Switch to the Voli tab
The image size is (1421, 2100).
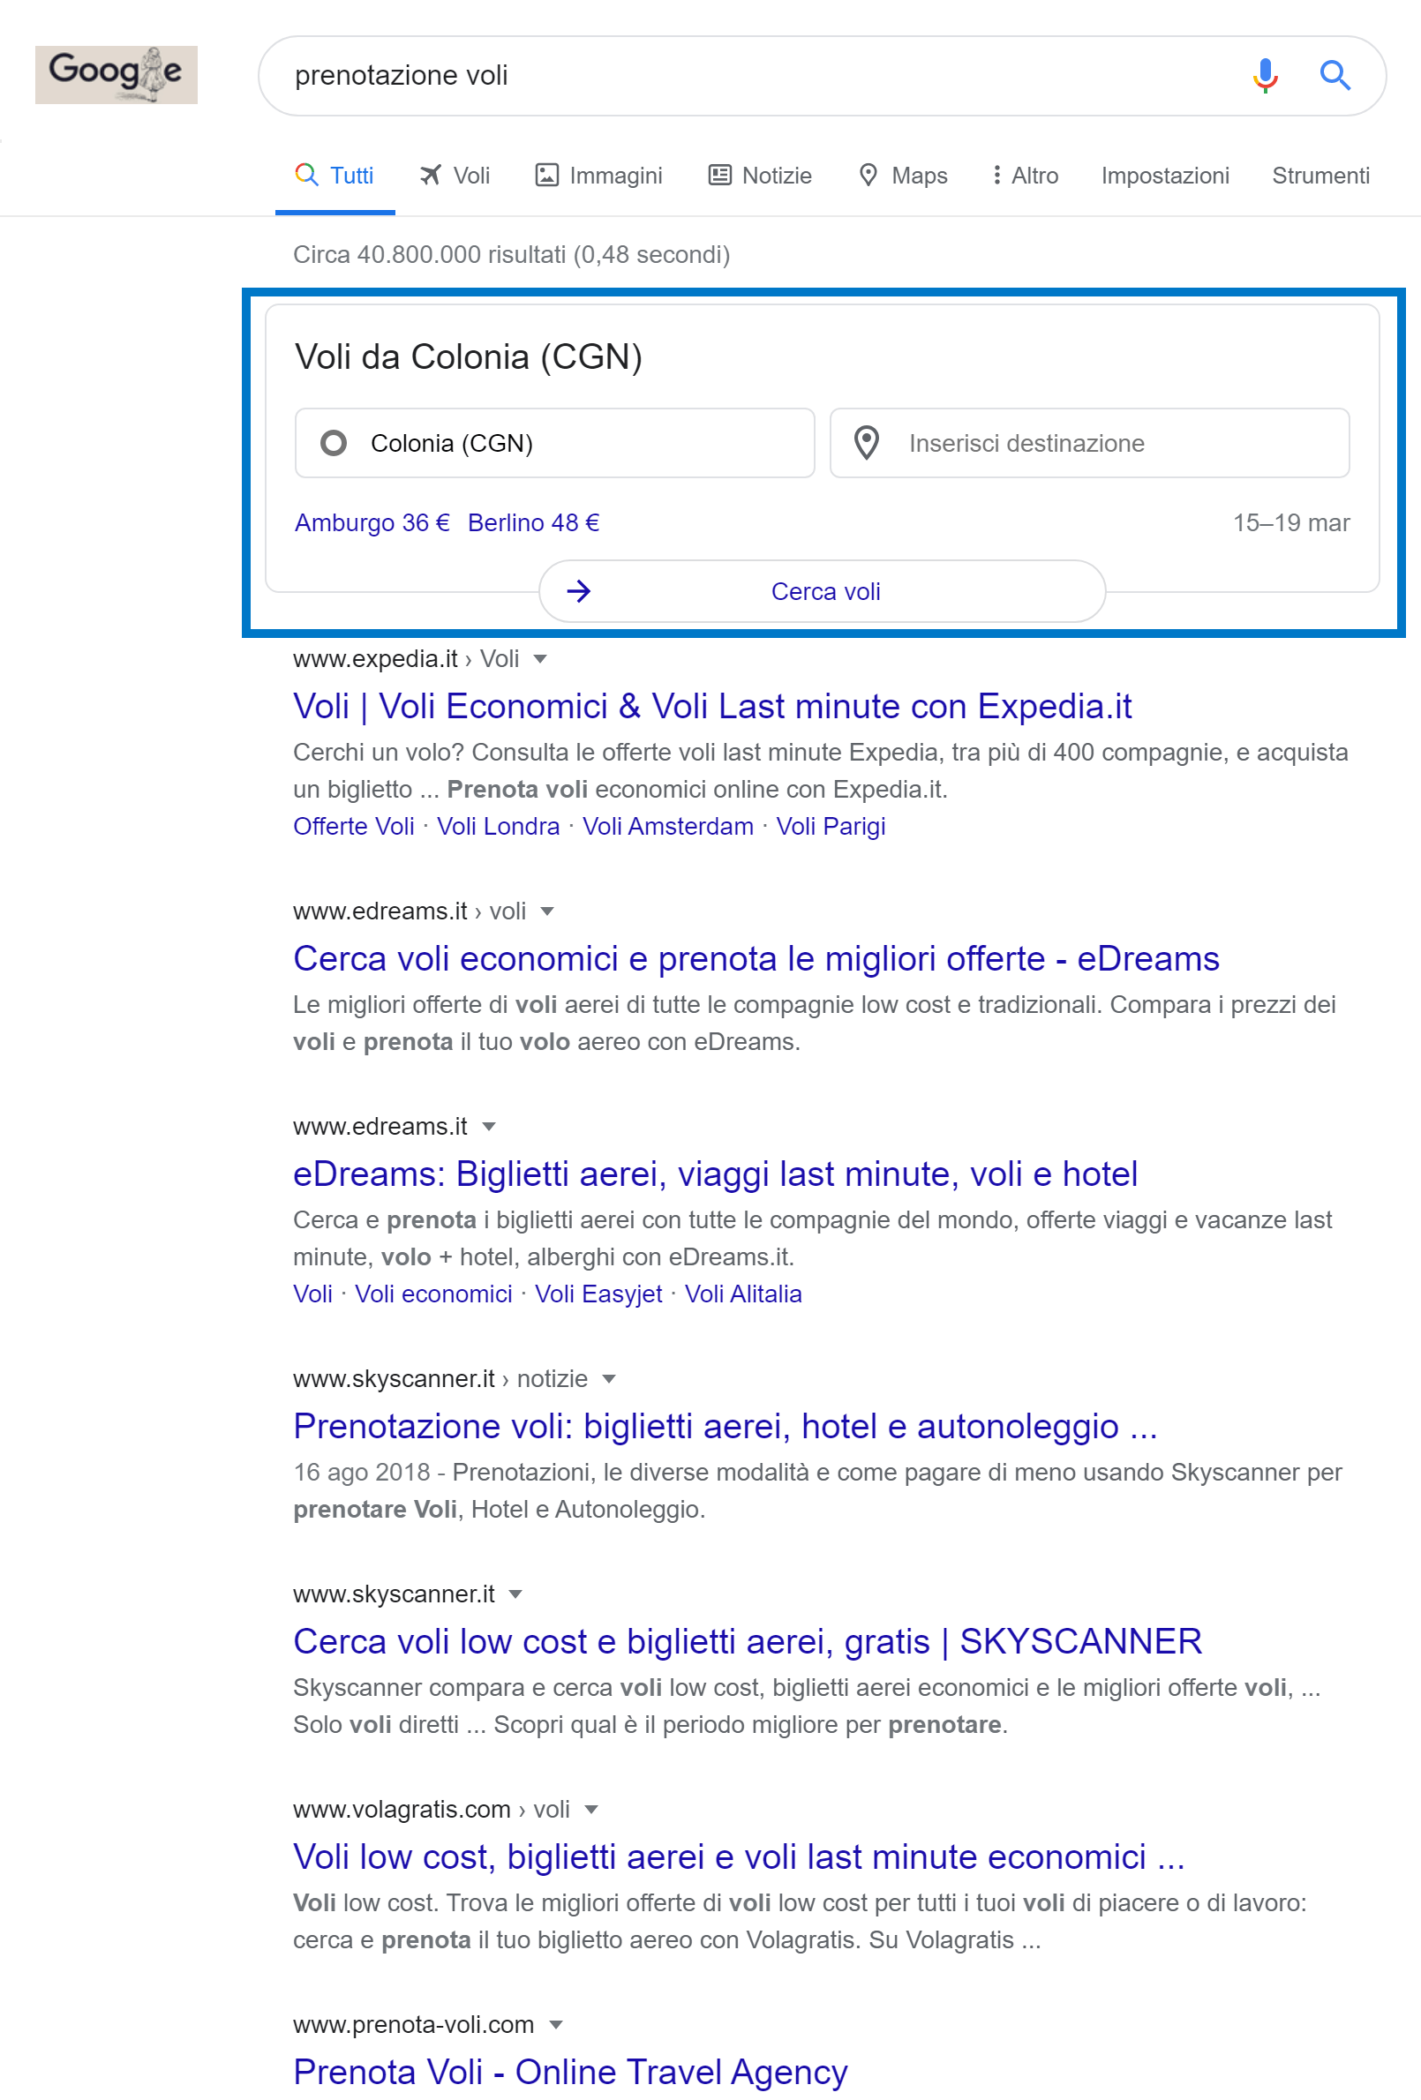pos(455,176)
